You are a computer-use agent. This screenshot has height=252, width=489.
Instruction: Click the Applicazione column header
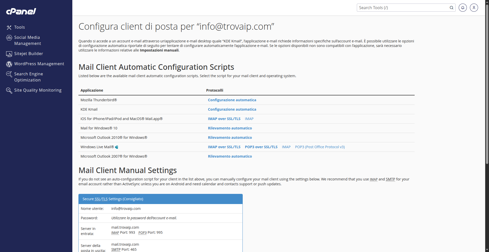click(92, 90)
